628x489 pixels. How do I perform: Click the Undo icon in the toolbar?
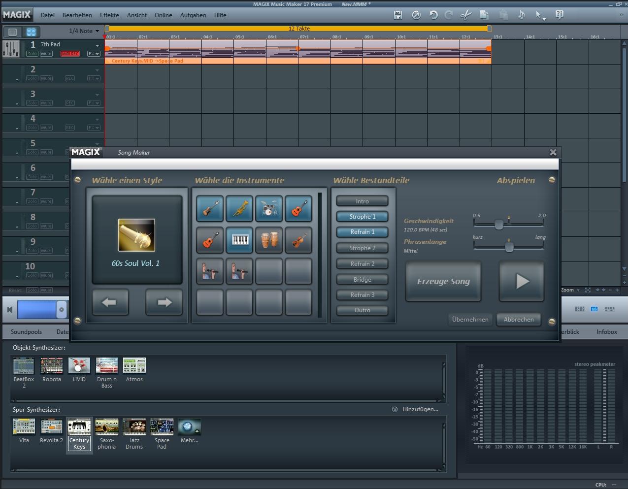point(433,15)
